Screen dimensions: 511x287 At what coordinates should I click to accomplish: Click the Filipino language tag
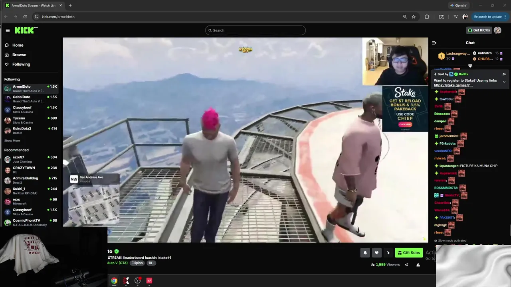coord(137,263)
